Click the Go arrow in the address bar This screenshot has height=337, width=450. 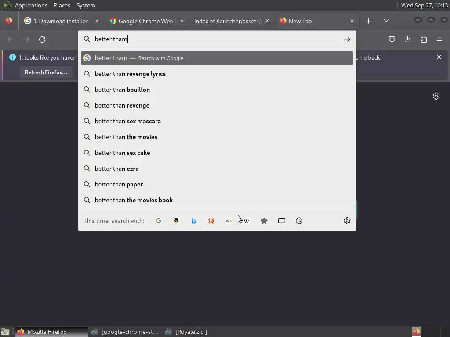(347, 39)
